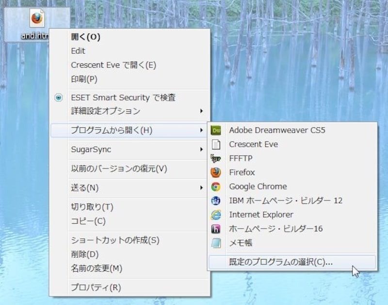
Task: Click the ESET Smart Security icon
Action: tap(58, 97)
